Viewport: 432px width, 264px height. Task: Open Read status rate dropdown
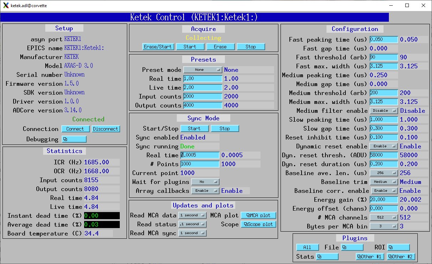pos(192,224)
